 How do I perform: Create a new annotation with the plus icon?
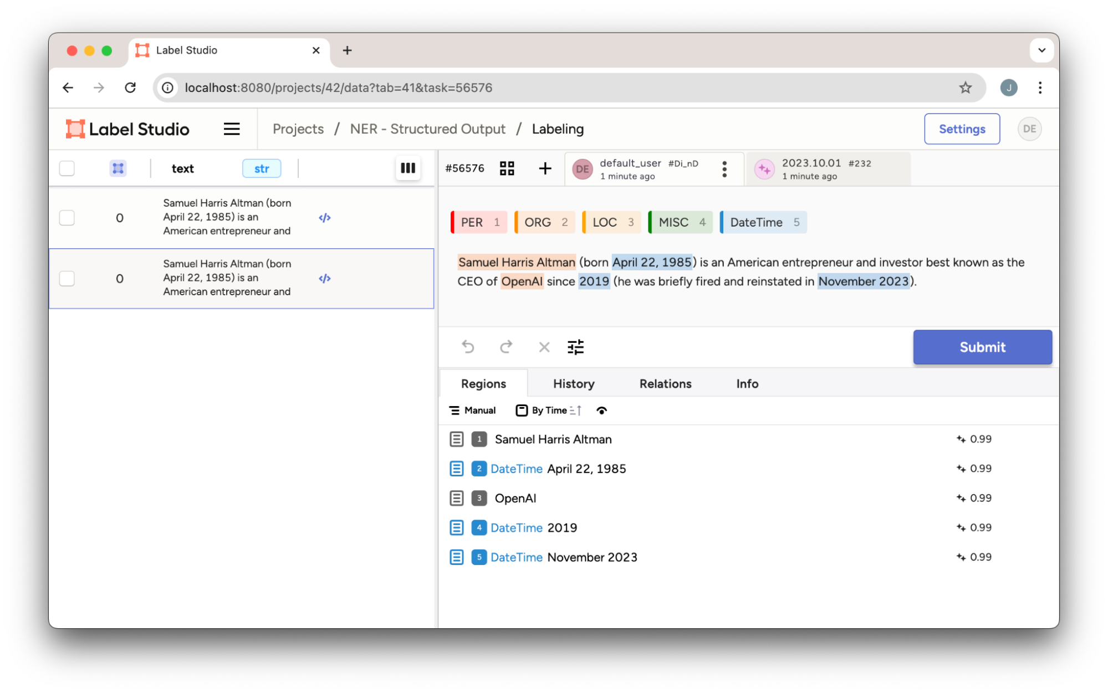pyautogui.click(x=545, y=168)
